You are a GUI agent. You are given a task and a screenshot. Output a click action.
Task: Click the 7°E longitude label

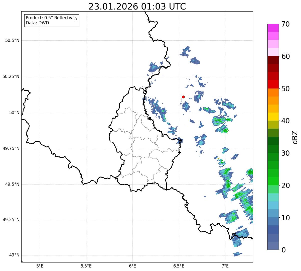click(x=225, y=266)
